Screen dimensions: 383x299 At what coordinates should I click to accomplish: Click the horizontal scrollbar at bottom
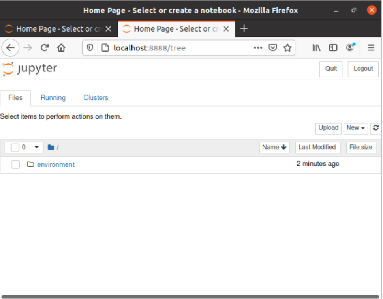tap(191, 297)
